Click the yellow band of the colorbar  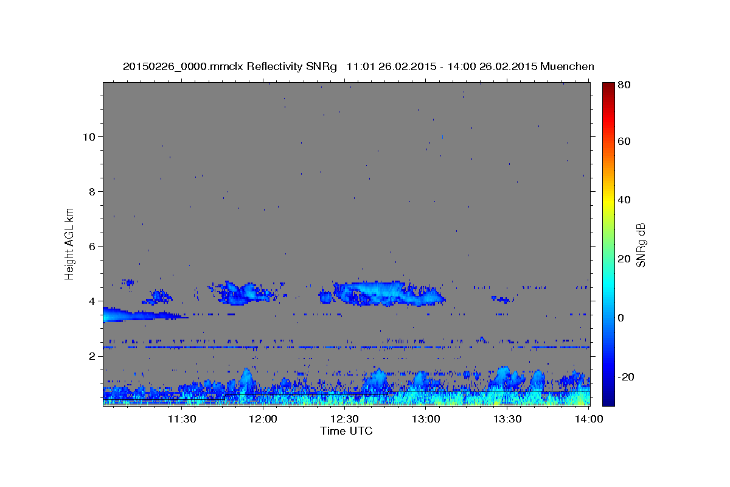(x=608, y=200)
